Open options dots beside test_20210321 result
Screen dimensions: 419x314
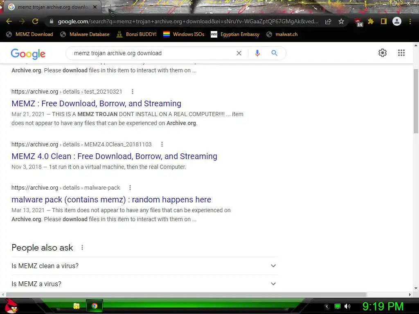coord(133,92)
